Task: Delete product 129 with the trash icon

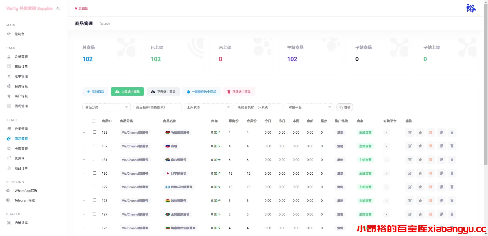Action: (x=452, y=187)
